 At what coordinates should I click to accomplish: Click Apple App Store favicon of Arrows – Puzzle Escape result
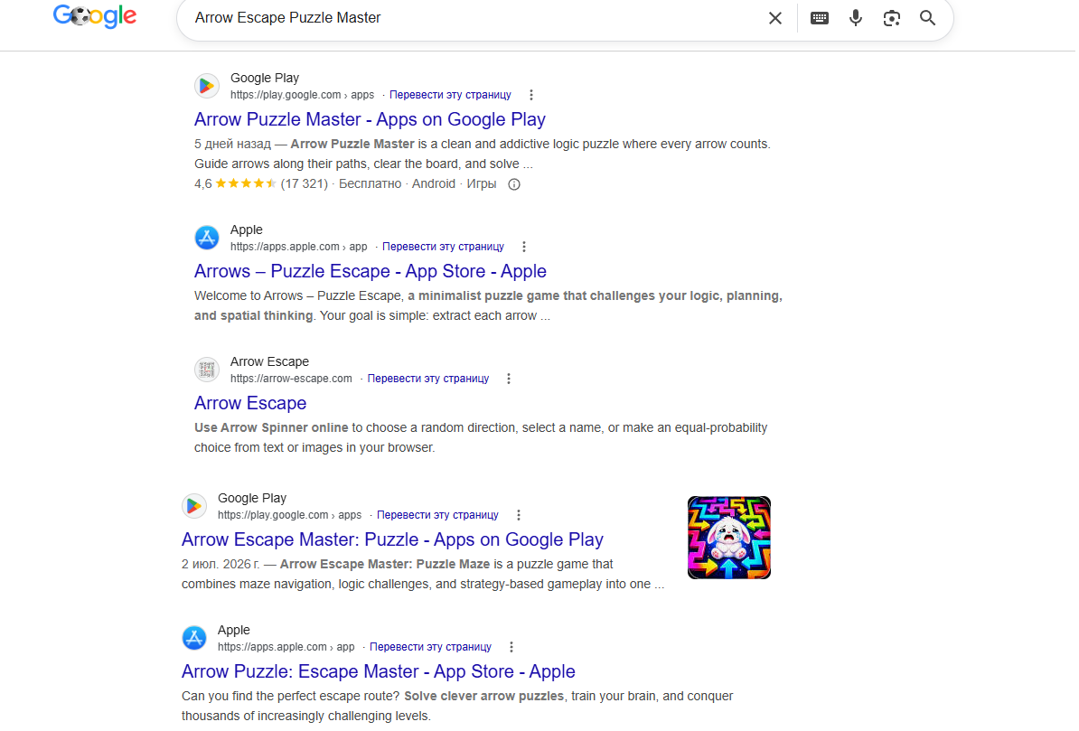(x=207, y=239)
